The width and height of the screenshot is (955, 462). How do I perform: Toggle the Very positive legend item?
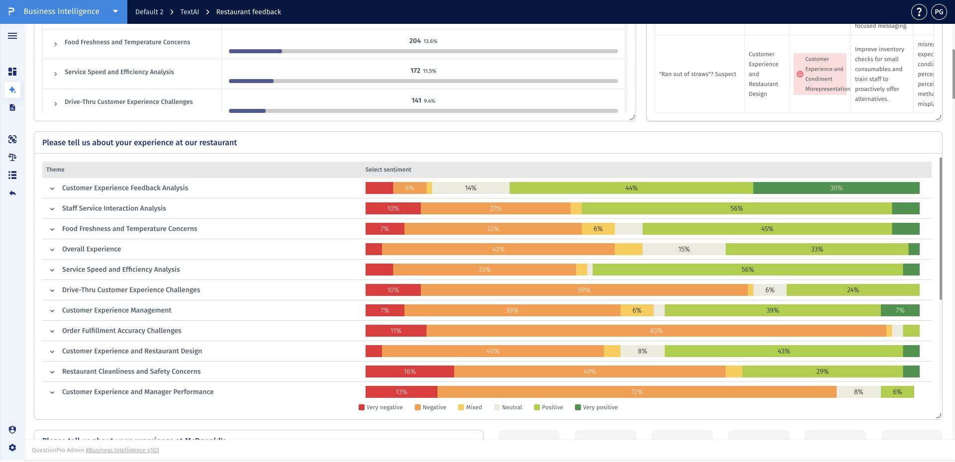click(x=596, y=407)
